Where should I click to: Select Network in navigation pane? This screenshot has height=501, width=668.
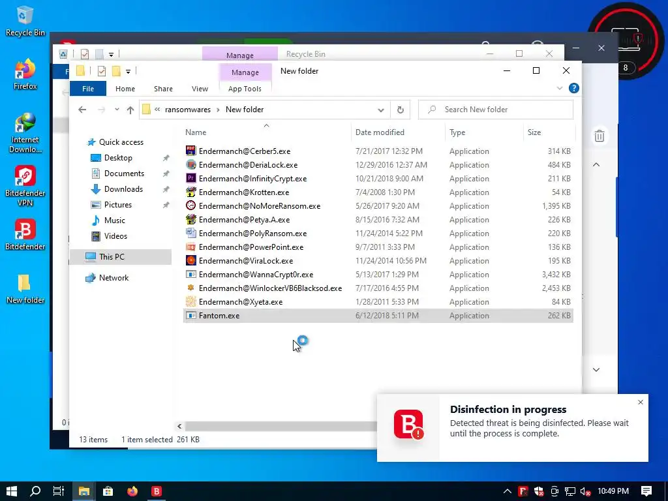(114, 278)
